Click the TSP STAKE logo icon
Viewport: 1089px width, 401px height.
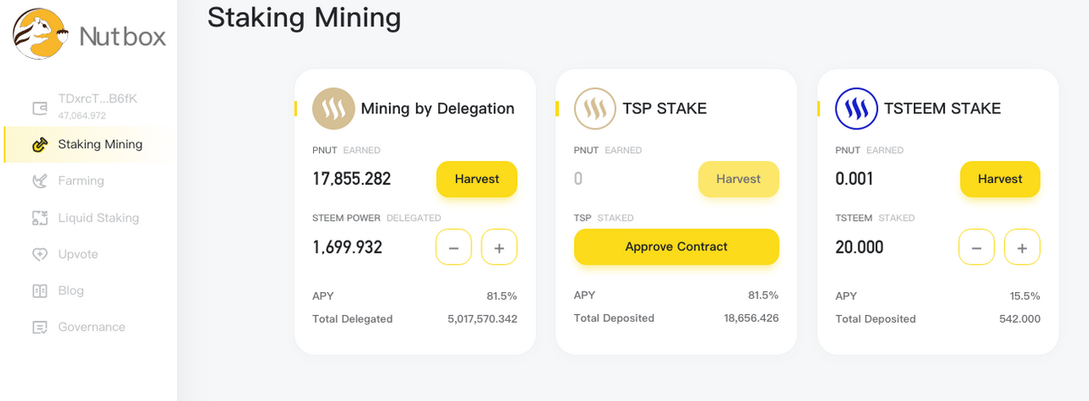596,109
